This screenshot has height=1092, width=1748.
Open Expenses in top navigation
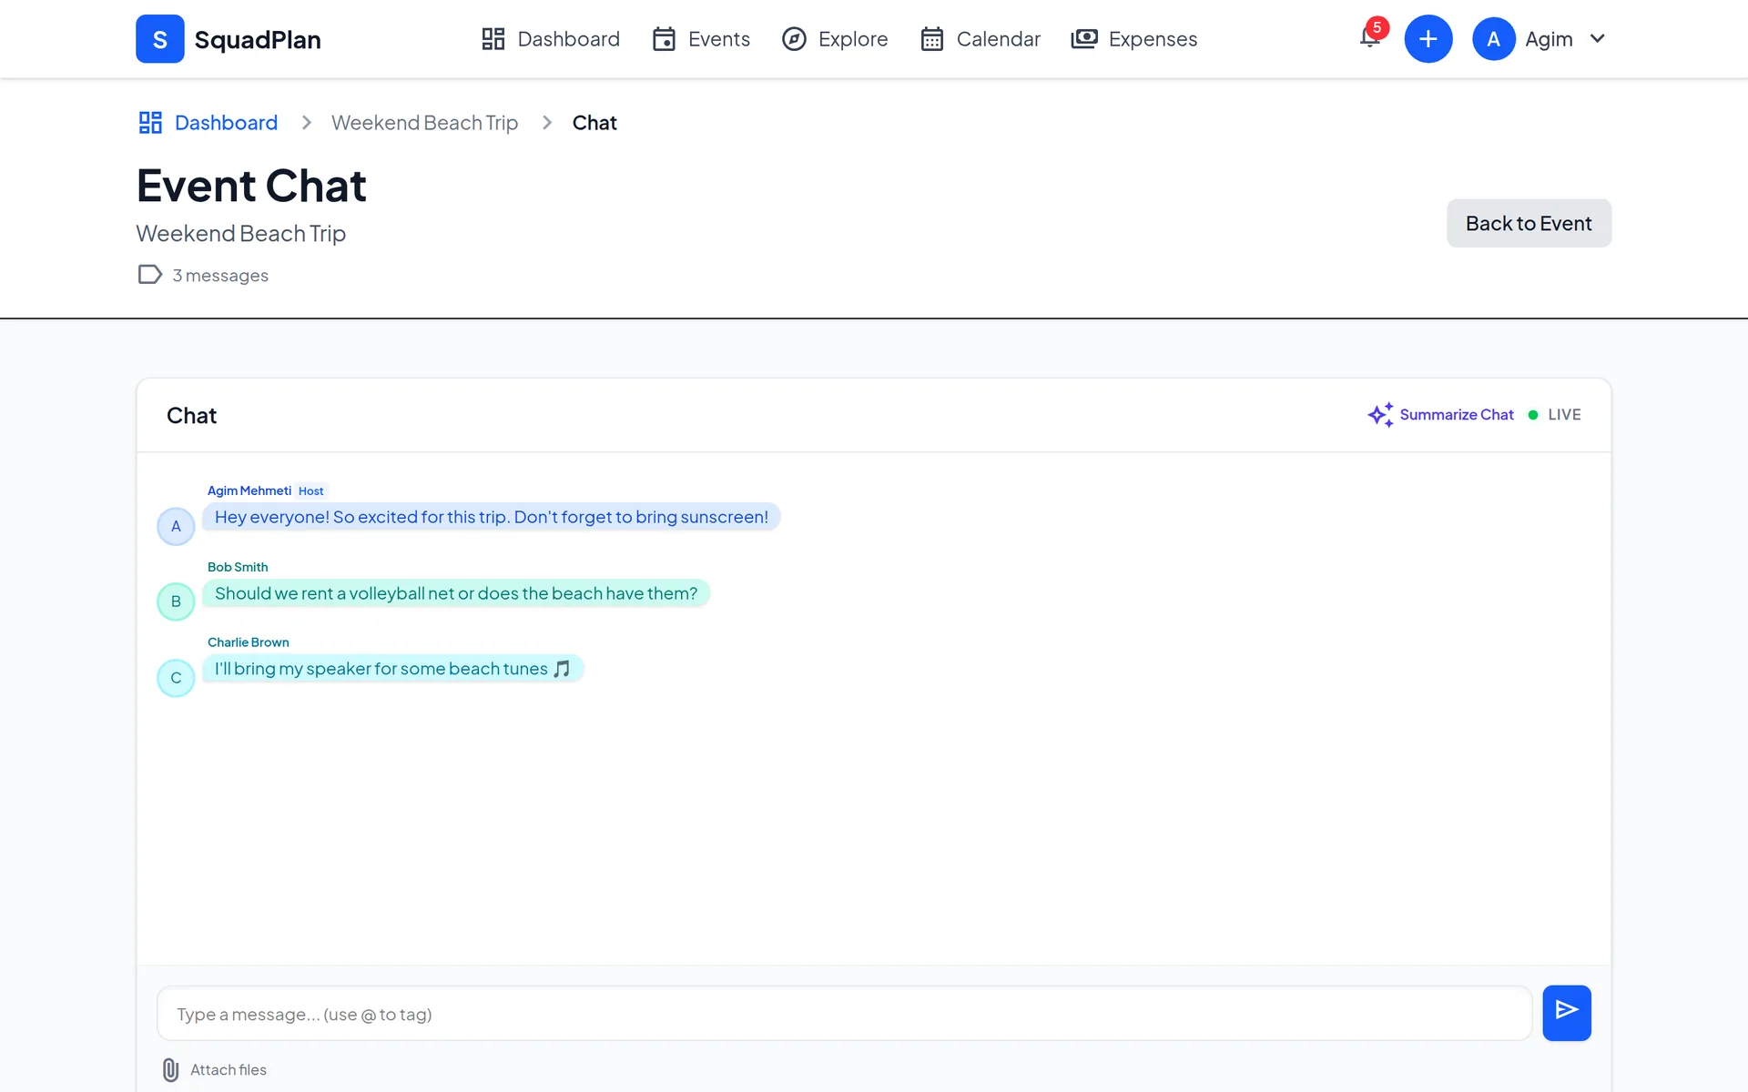[x=1133, y=39]
